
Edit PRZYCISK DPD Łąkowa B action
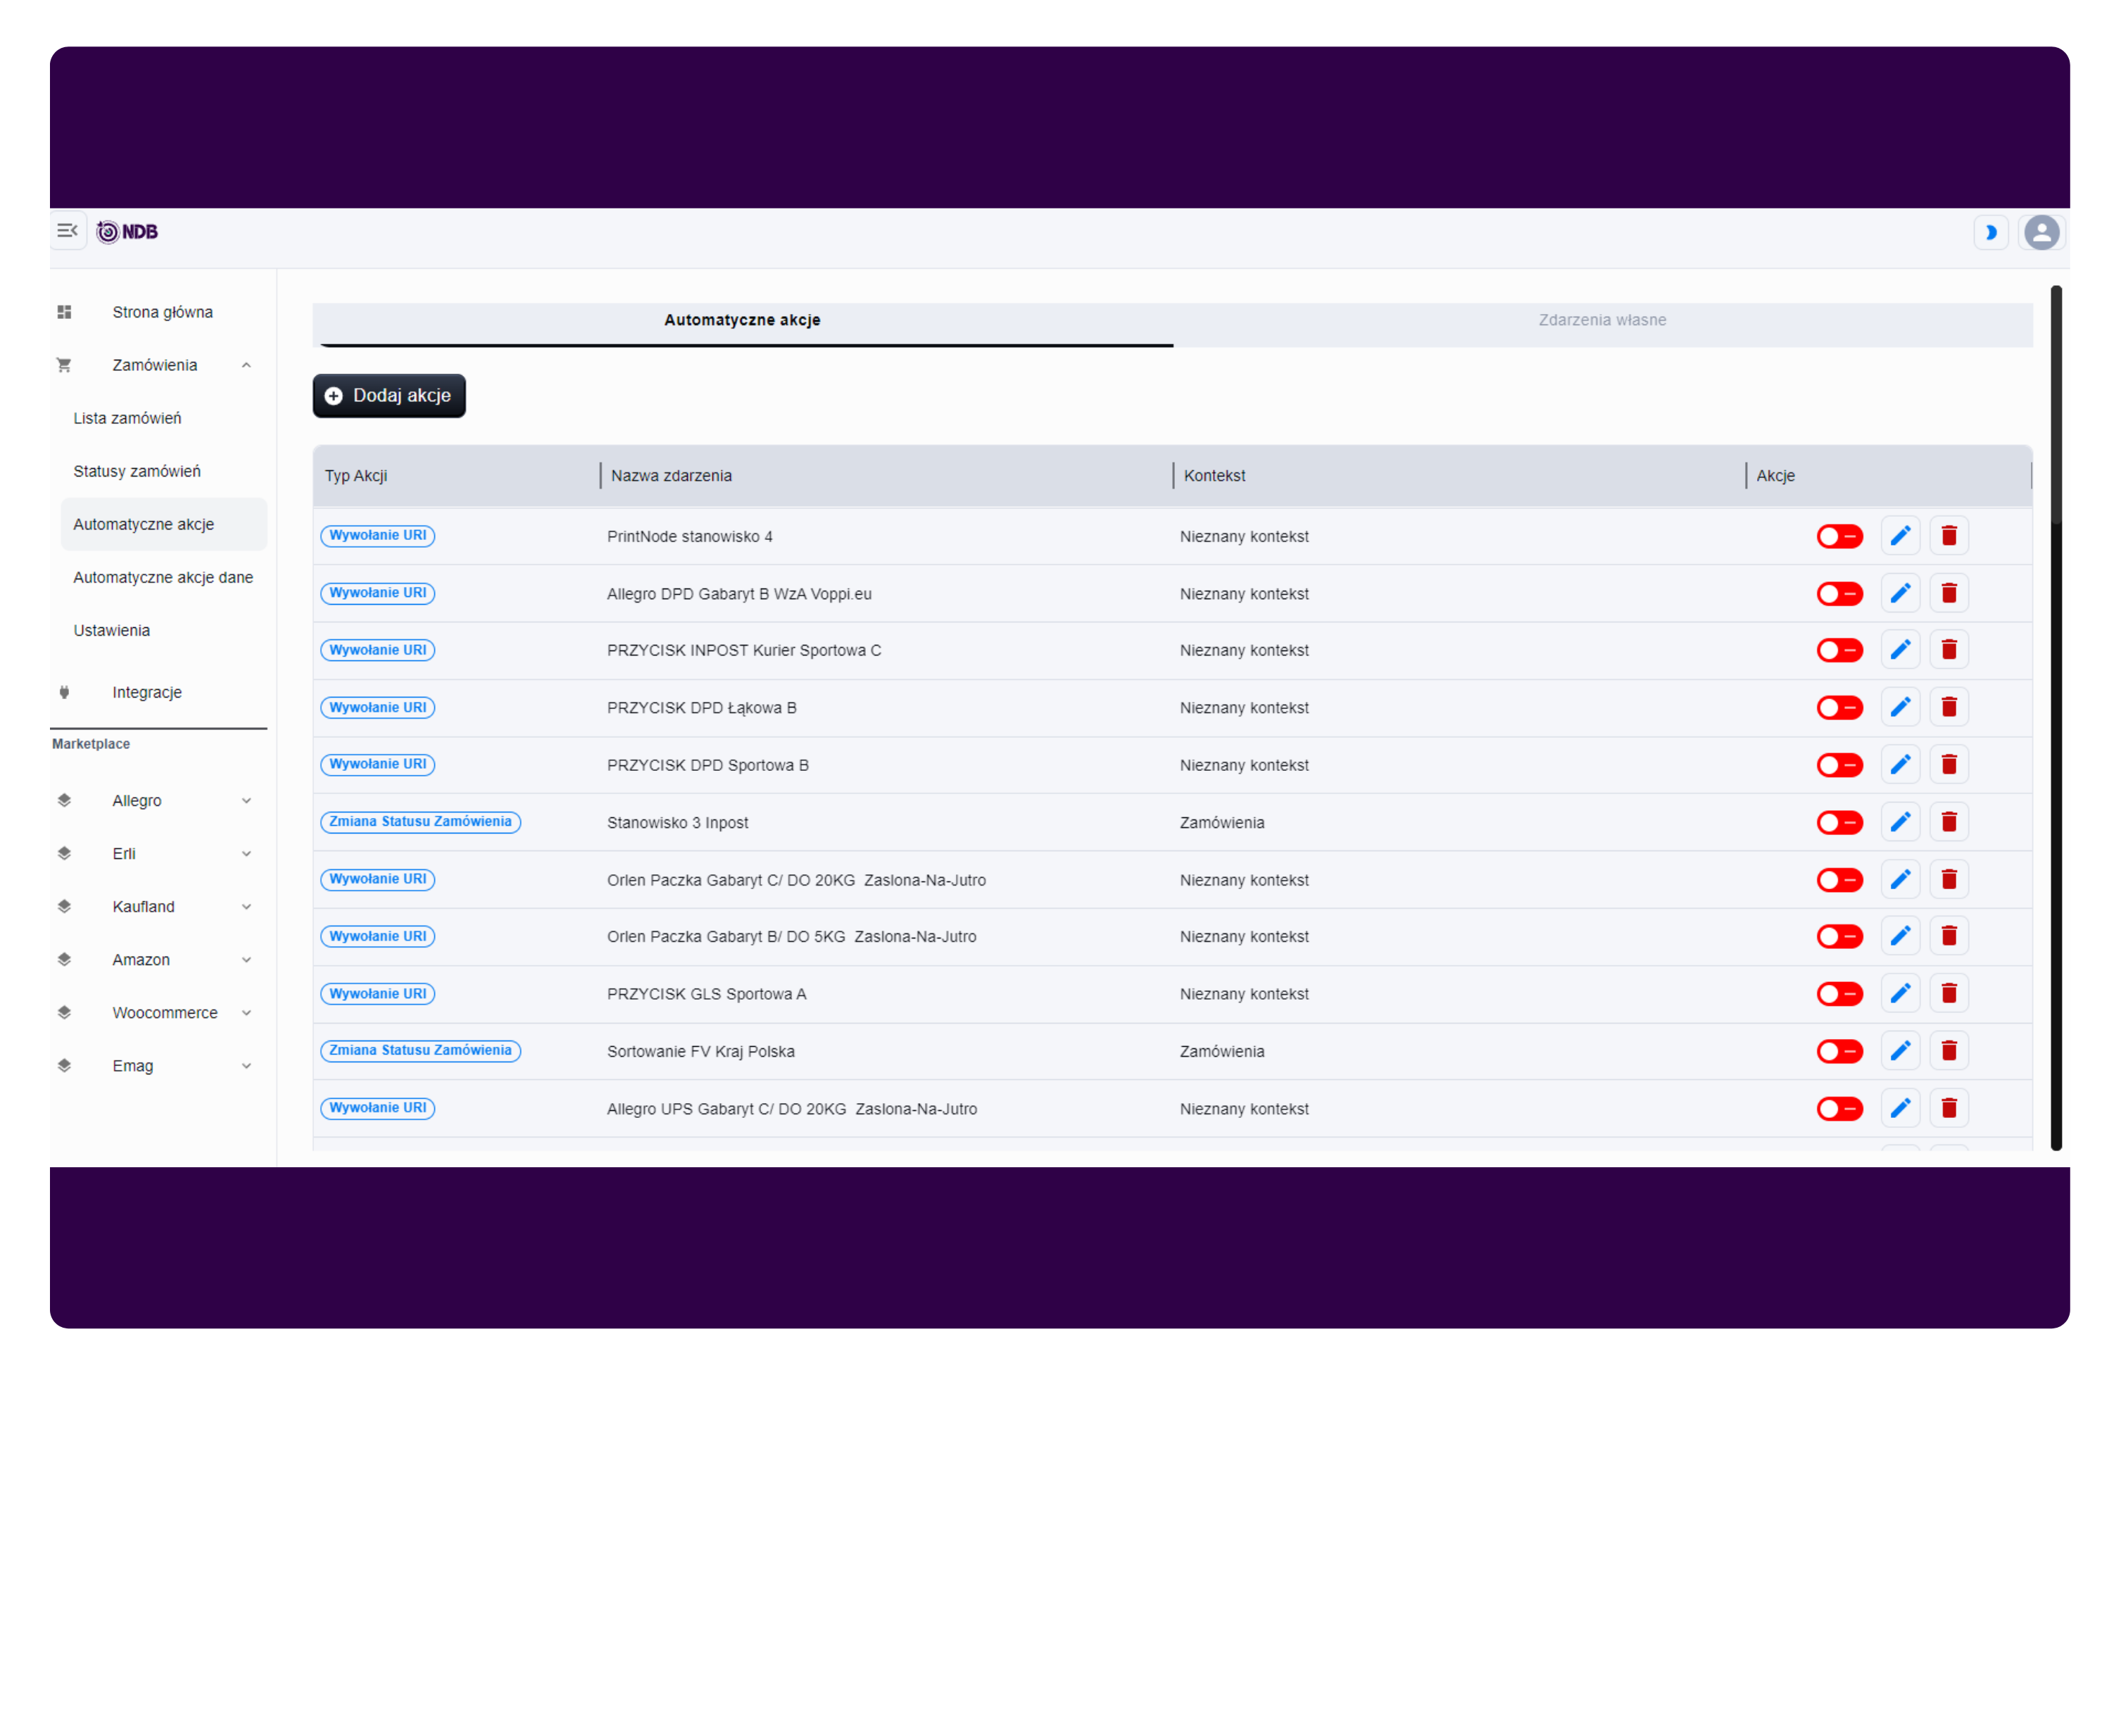coord(1900,707)
